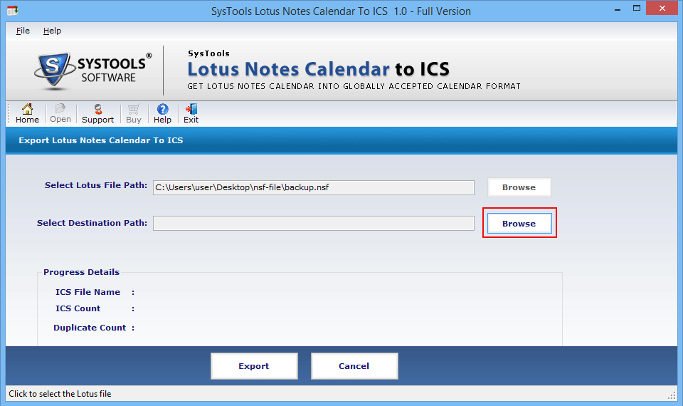Viewport: 683px width, 406px height.
Task: Open Support from the toolbar
Action: (97, 113)
